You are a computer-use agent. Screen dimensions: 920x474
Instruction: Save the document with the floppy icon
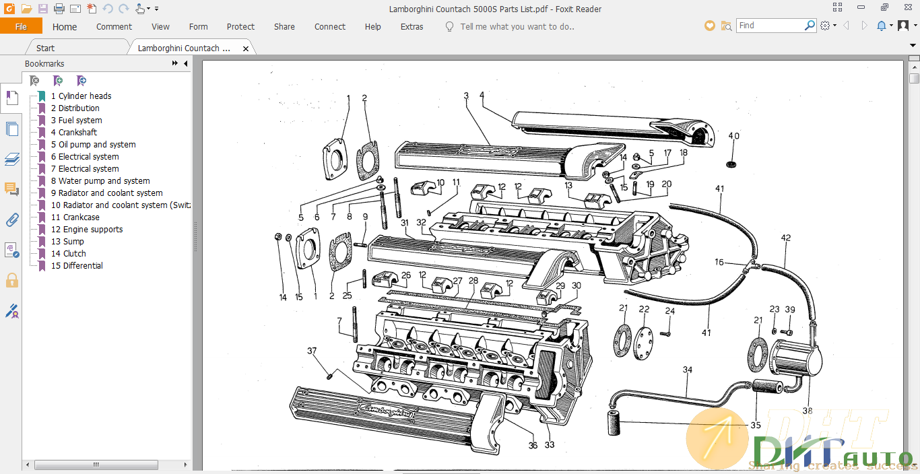point(43,9)
